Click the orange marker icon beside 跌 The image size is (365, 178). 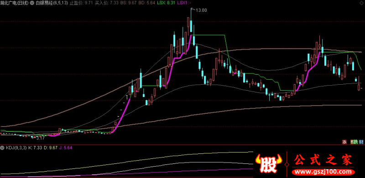click(x=352, y=142)
